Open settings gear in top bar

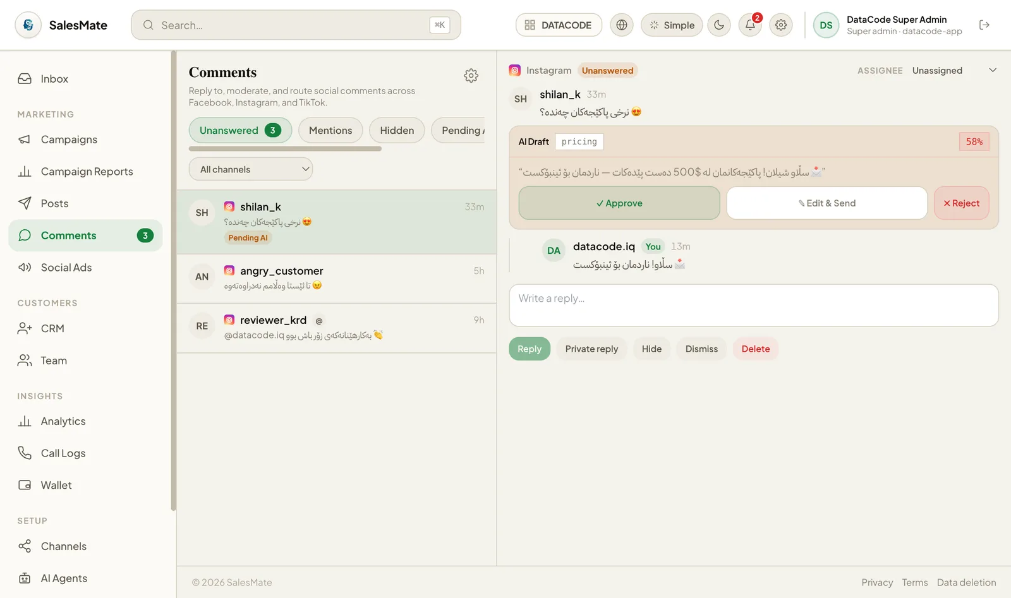[x=781, y=25]
